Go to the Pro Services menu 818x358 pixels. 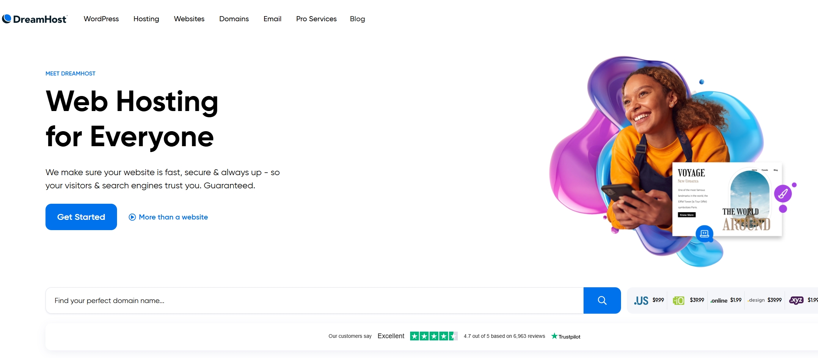click(x=316, y=19)
